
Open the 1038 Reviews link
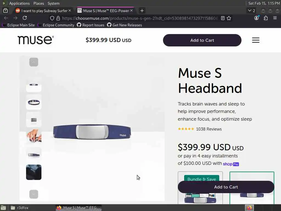pos(209,129)
